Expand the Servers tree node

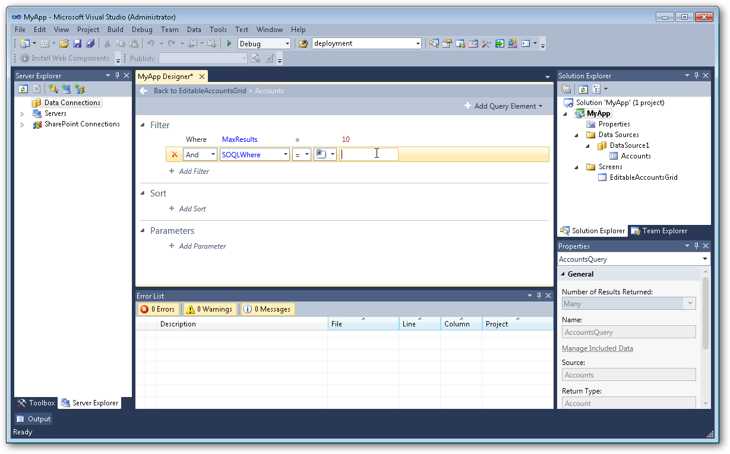23,113
